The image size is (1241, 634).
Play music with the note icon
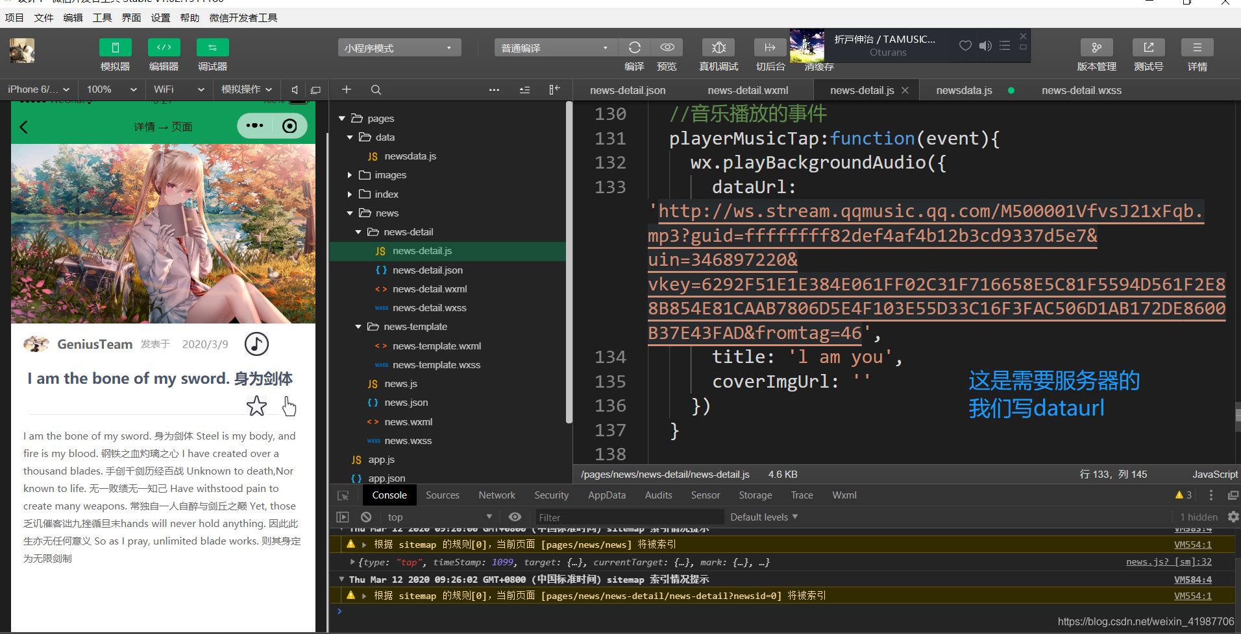(256, 344)
